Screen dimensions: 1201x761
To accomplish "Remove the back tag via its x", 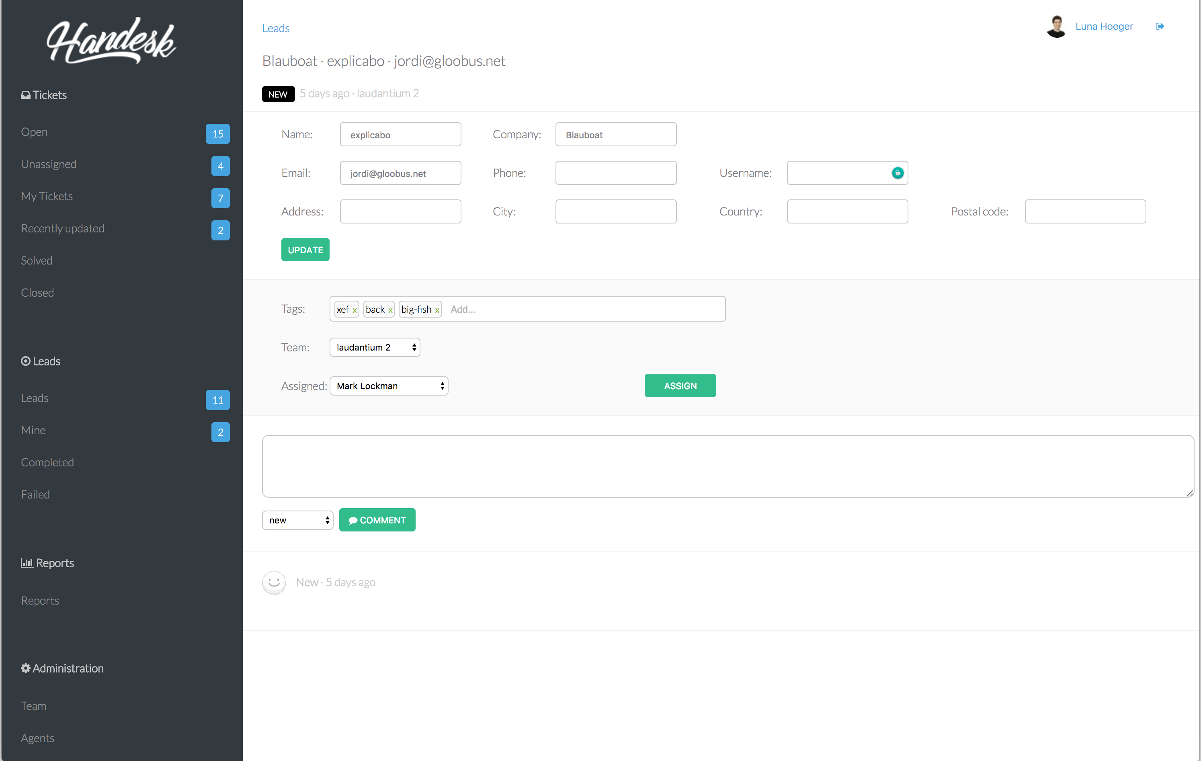I will click(391, 310).
